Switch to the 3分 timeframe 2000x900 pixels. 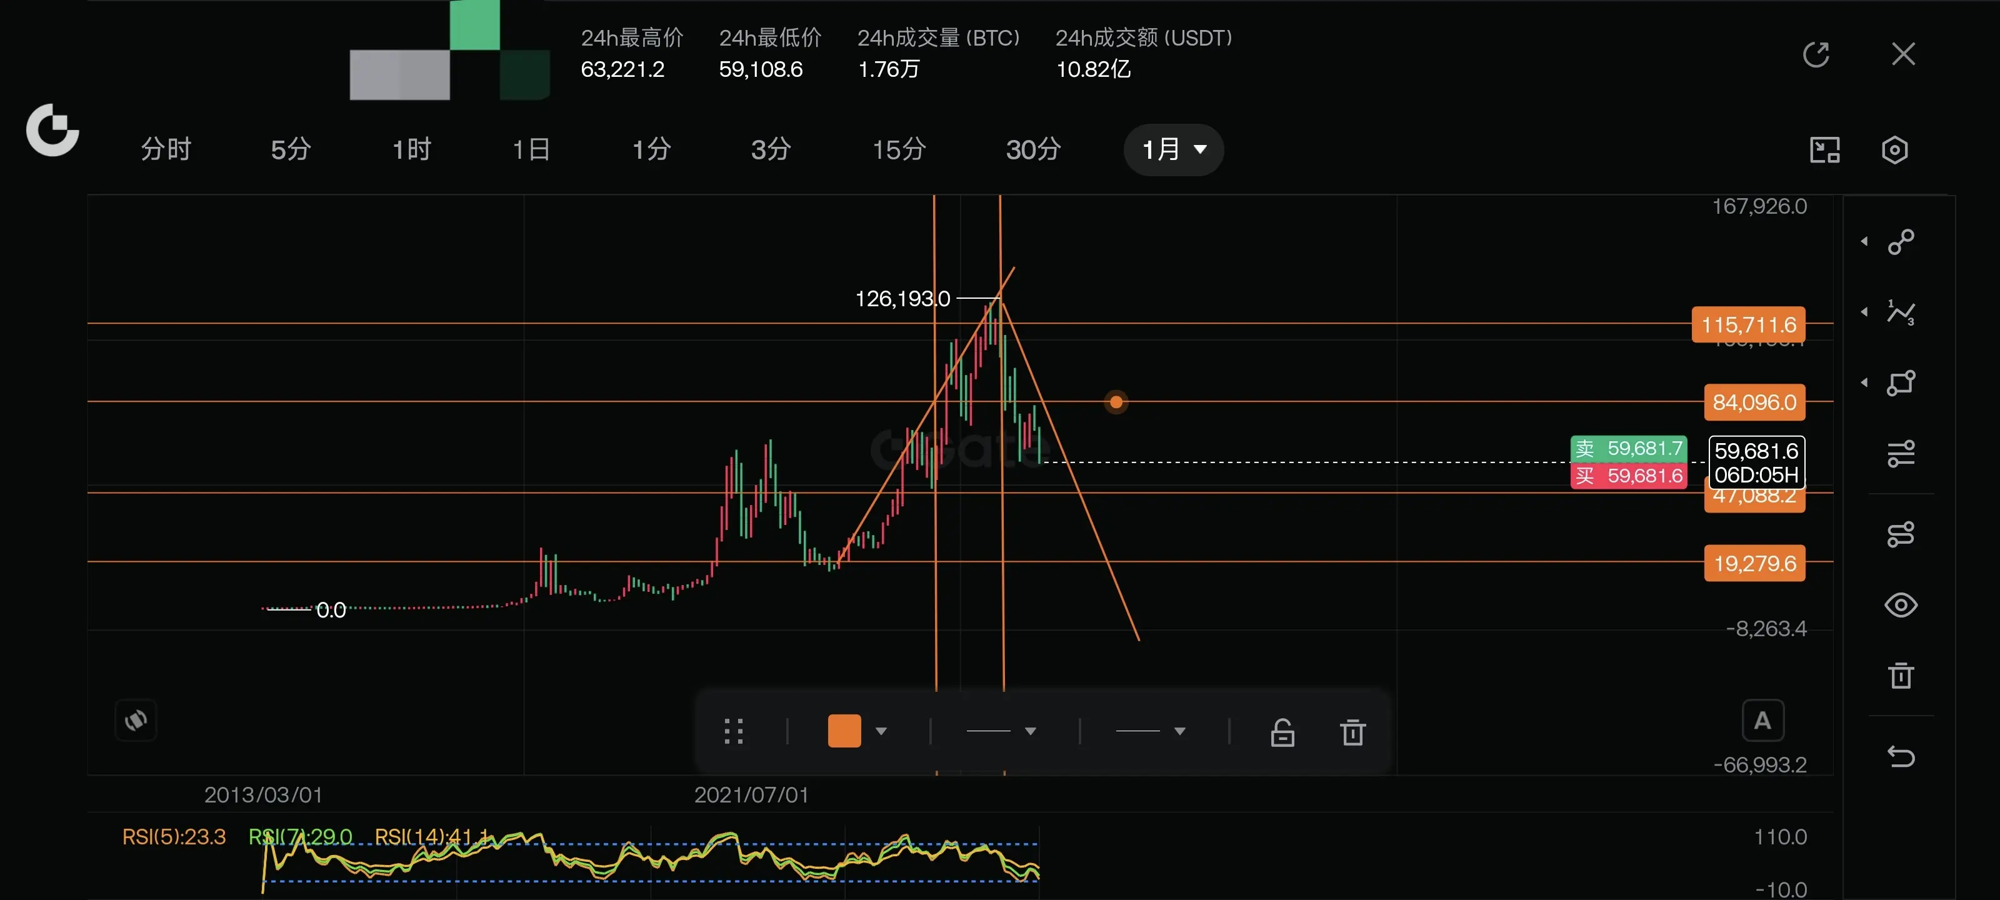(771, 149)
